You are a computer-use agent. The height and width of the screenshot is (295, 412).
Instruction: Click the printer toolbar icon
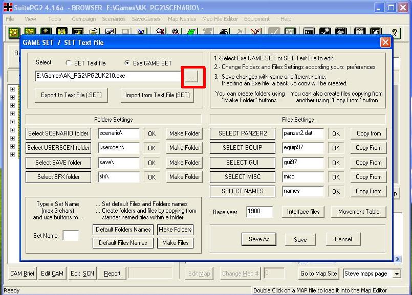223,33
